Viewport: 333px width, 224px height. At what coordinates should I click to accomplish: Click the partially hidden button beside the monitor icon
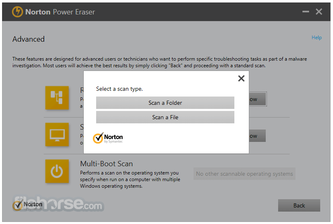[257, 136]
